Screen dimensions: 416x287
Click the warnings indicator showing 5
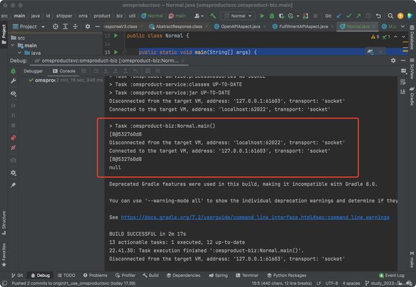pyautogui.click(x=375, y=36)
